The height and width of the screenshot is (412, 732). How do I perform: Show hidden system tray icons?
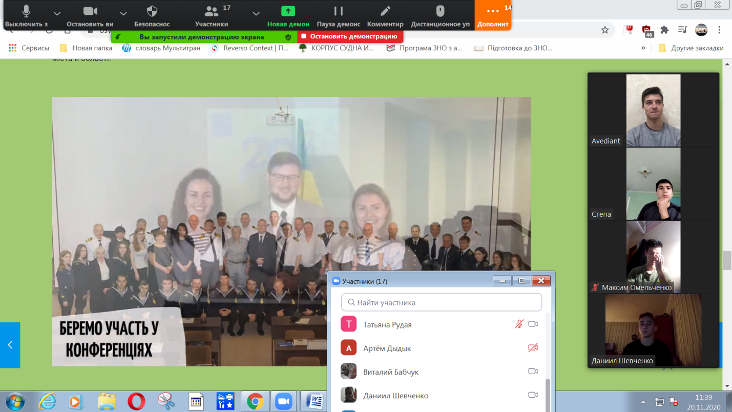coord(643,402)
